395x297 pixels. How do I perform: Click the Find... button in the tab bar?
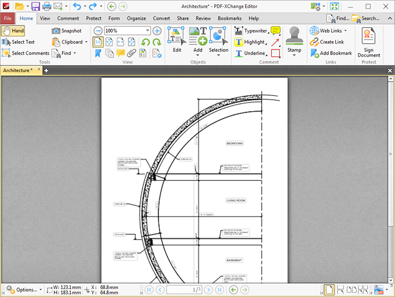(x=338, y=18)
